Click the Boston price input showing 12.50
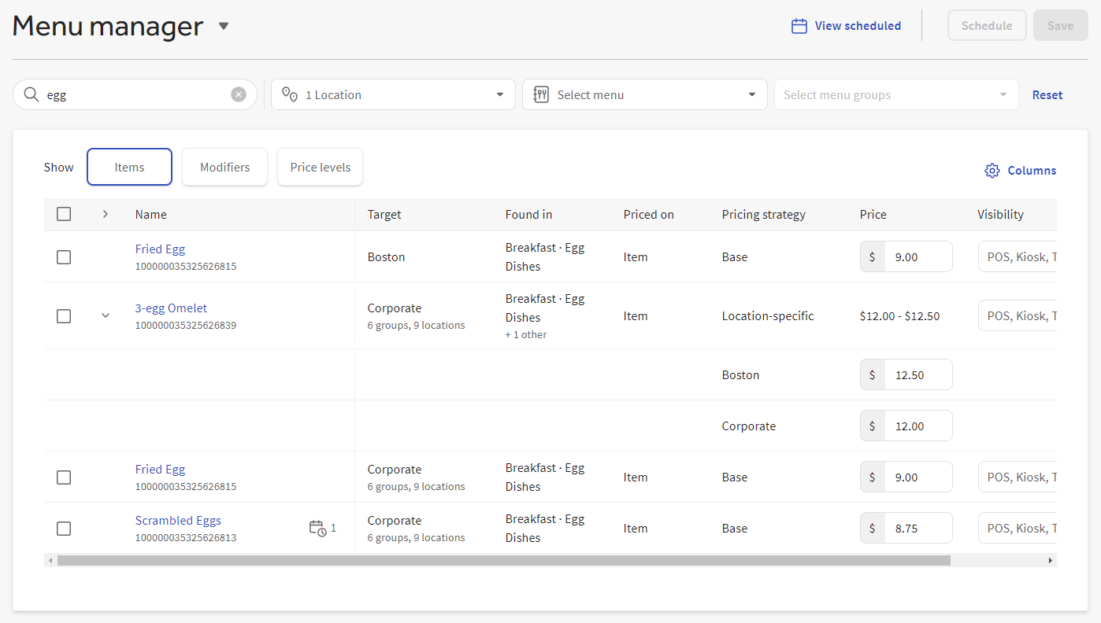The width and height of the screenshot is (1101, 623). (916, 374)
